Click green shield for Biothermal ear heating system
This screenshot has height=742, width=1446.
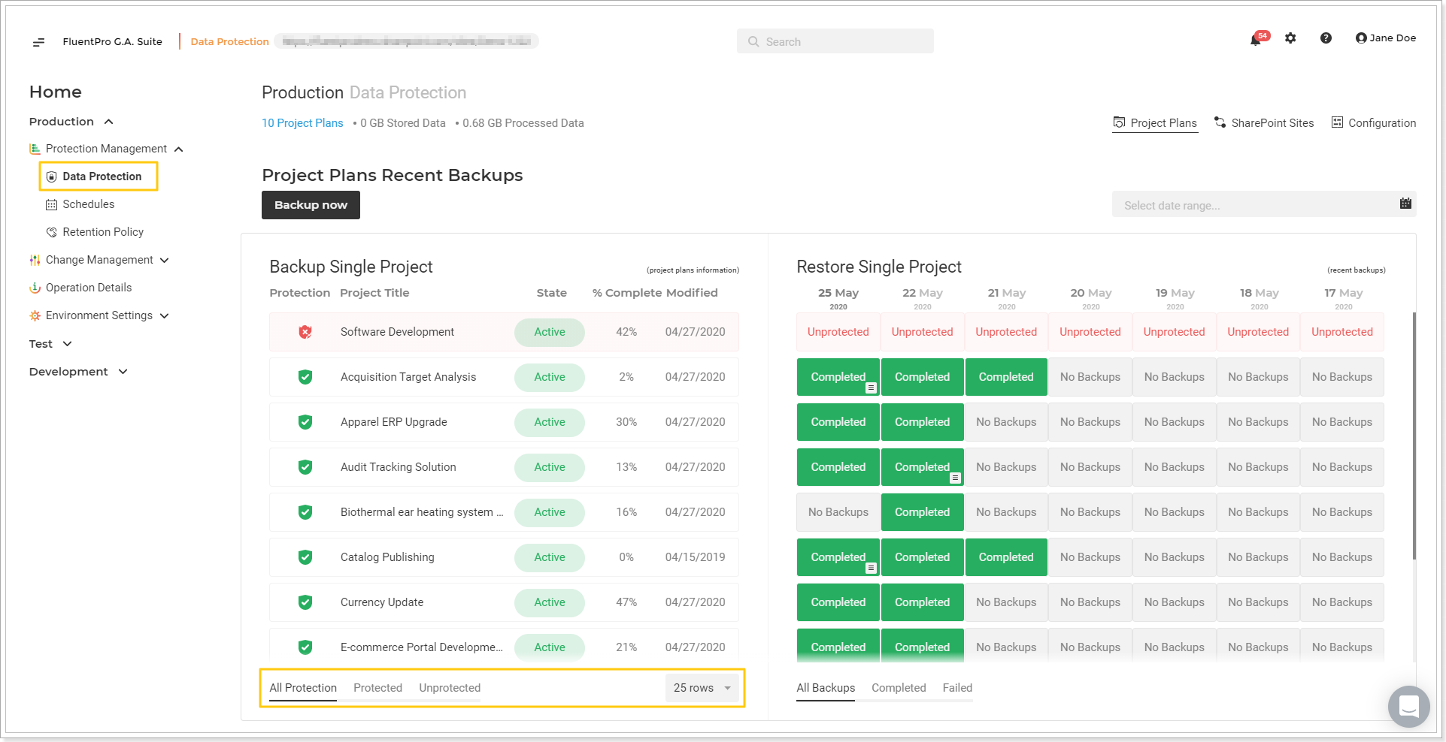[305, 512]
